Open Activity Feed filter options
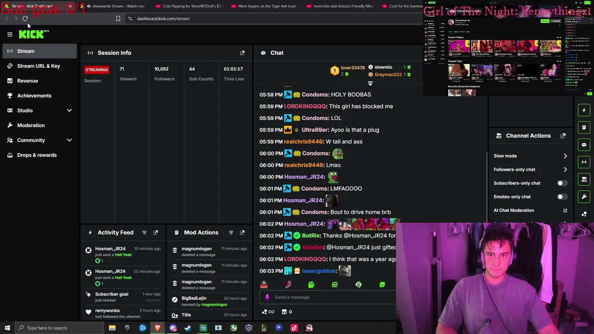 click(144, 232)
